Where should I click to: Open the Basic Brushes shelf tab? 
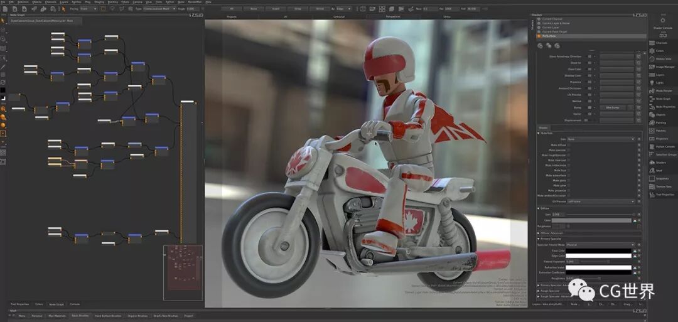pyautogui.click(x=80, y=316)
